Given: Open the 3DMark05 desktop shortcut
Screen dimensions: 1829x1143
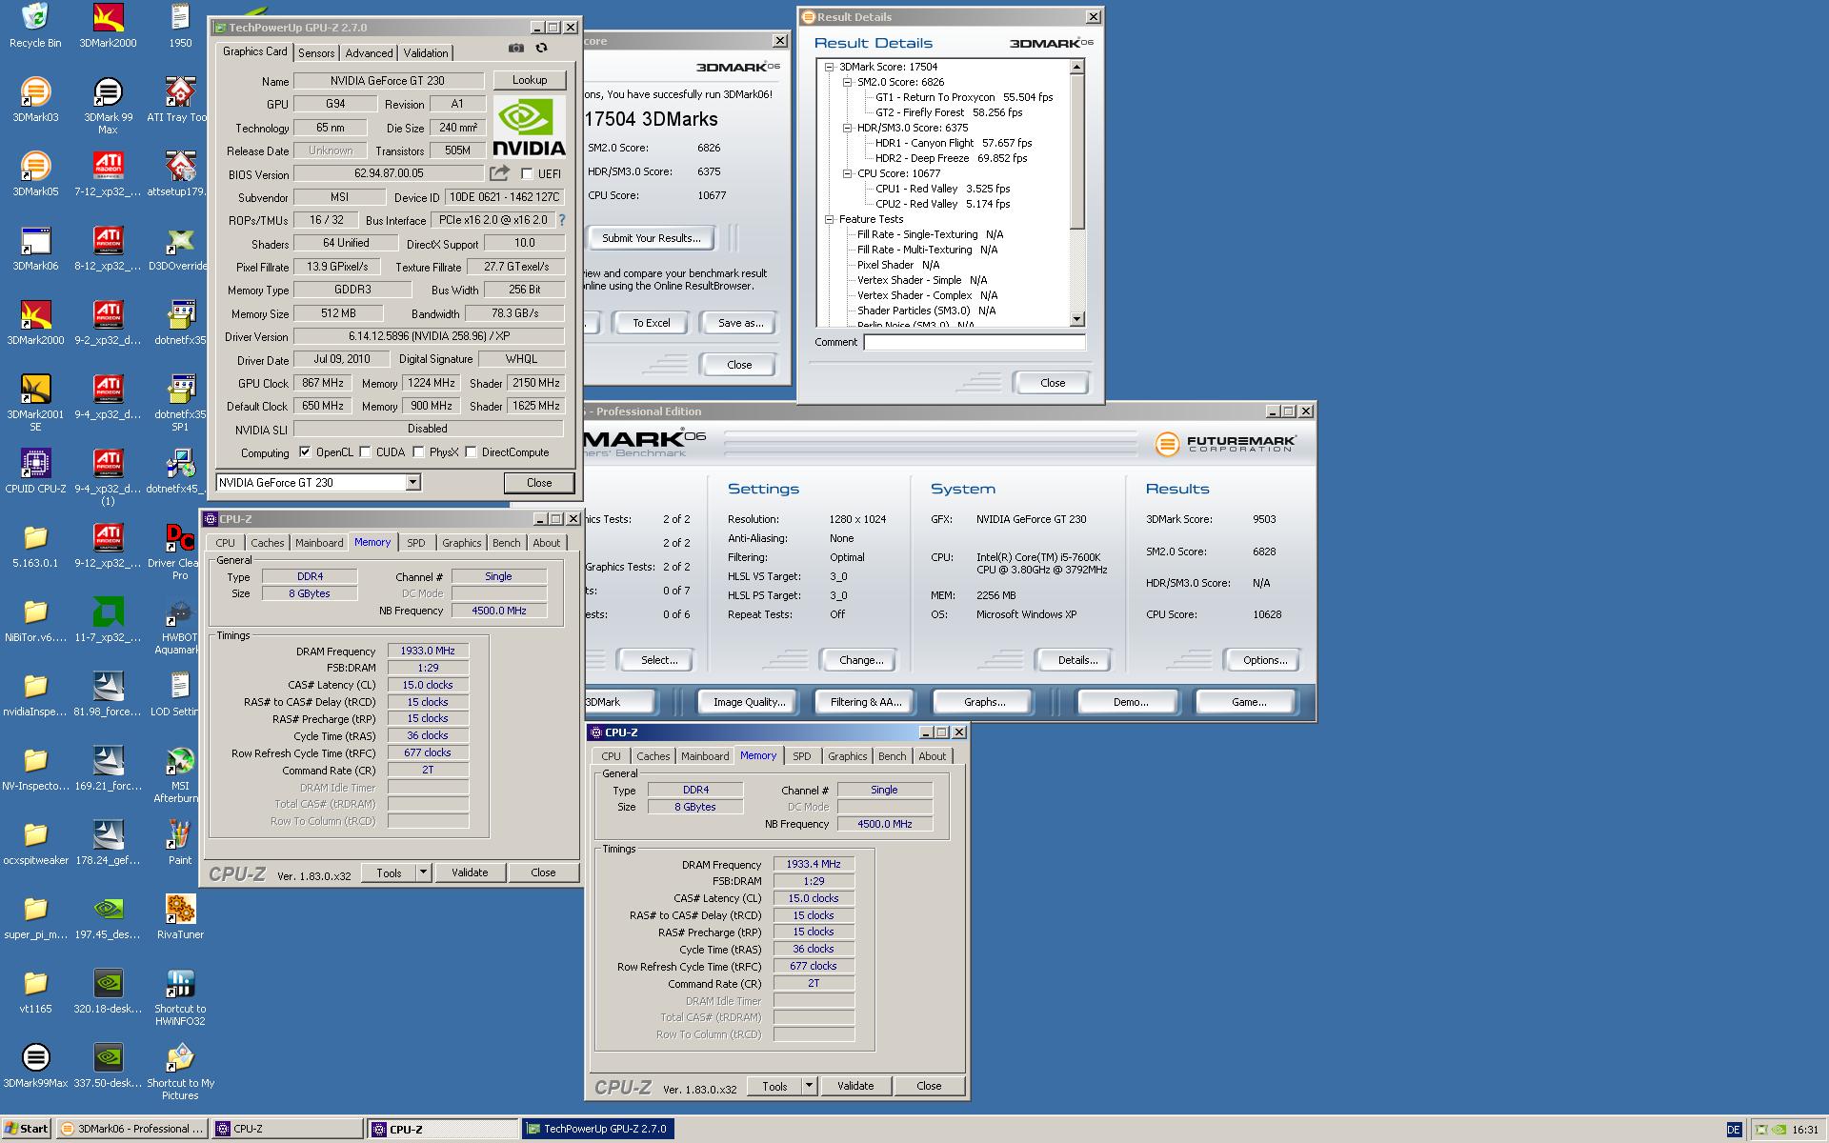Looking at the screenshot, I should pyautogui.click(x=35, y=174).
